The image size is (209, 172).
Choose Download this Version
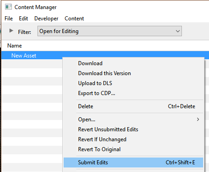coord(133,73)
